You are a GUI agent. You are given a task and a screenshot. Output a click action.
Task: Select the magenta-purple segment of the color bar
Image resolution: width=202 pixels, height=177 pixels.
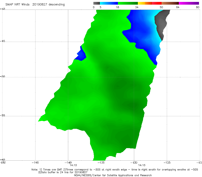point(189,3)
